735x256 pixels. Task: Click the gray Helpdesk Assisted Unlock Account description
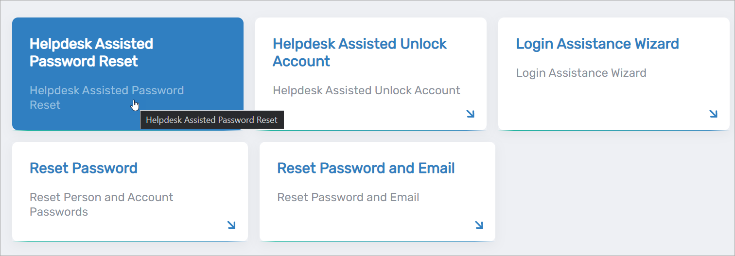367,90
